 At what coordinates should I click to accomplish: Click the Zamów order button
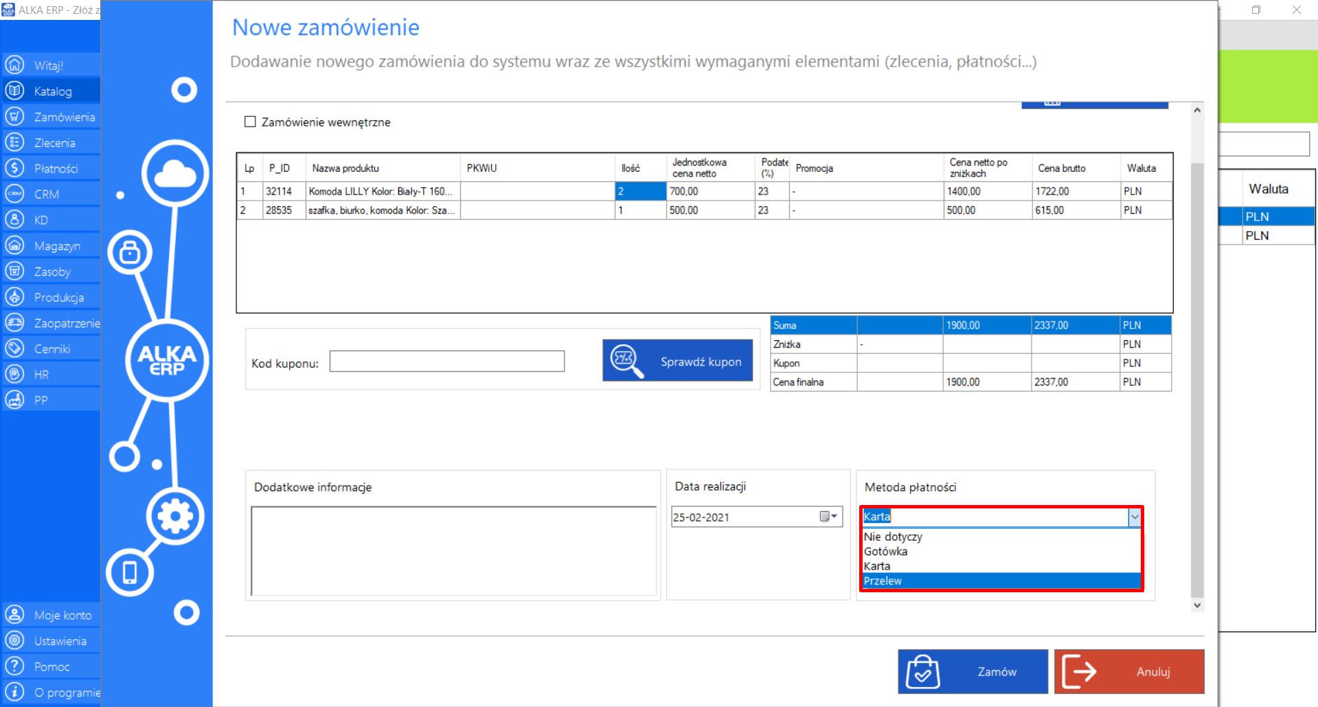[x=973, y=671]
